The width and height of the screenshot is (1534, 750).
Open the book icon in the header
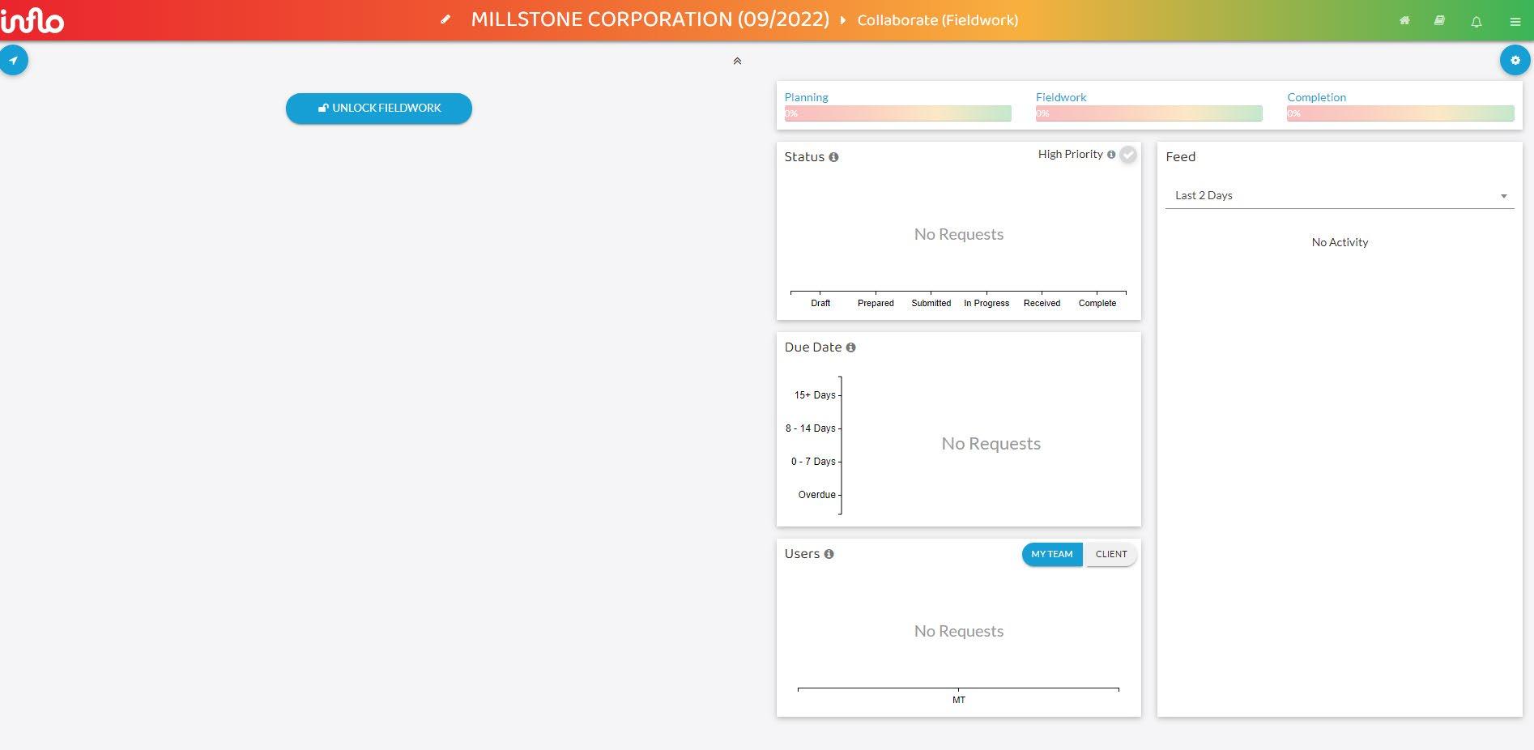[1439, 21]
